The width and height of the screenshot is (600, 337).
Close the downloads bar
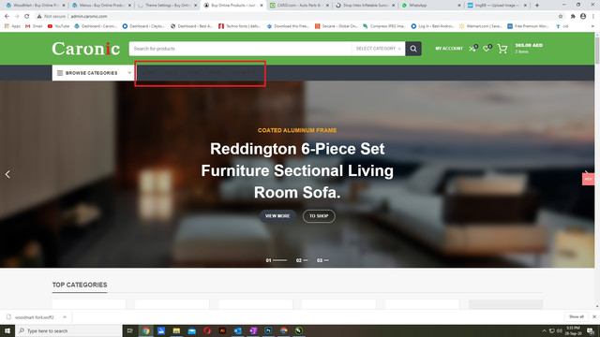[594, 316]
